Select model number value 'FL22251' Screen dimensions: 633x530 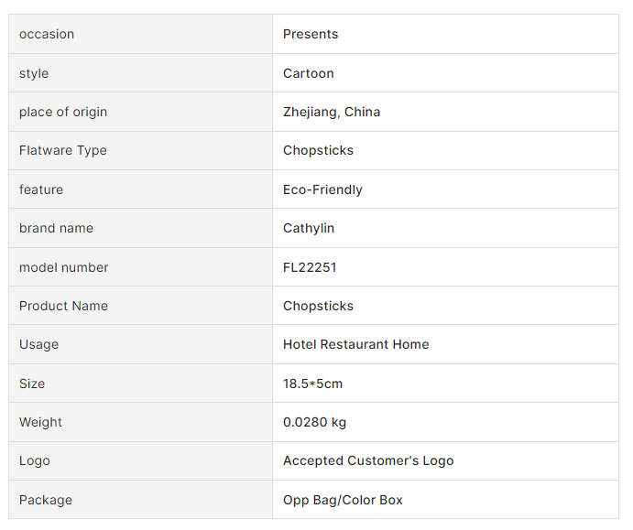(310, 267)
